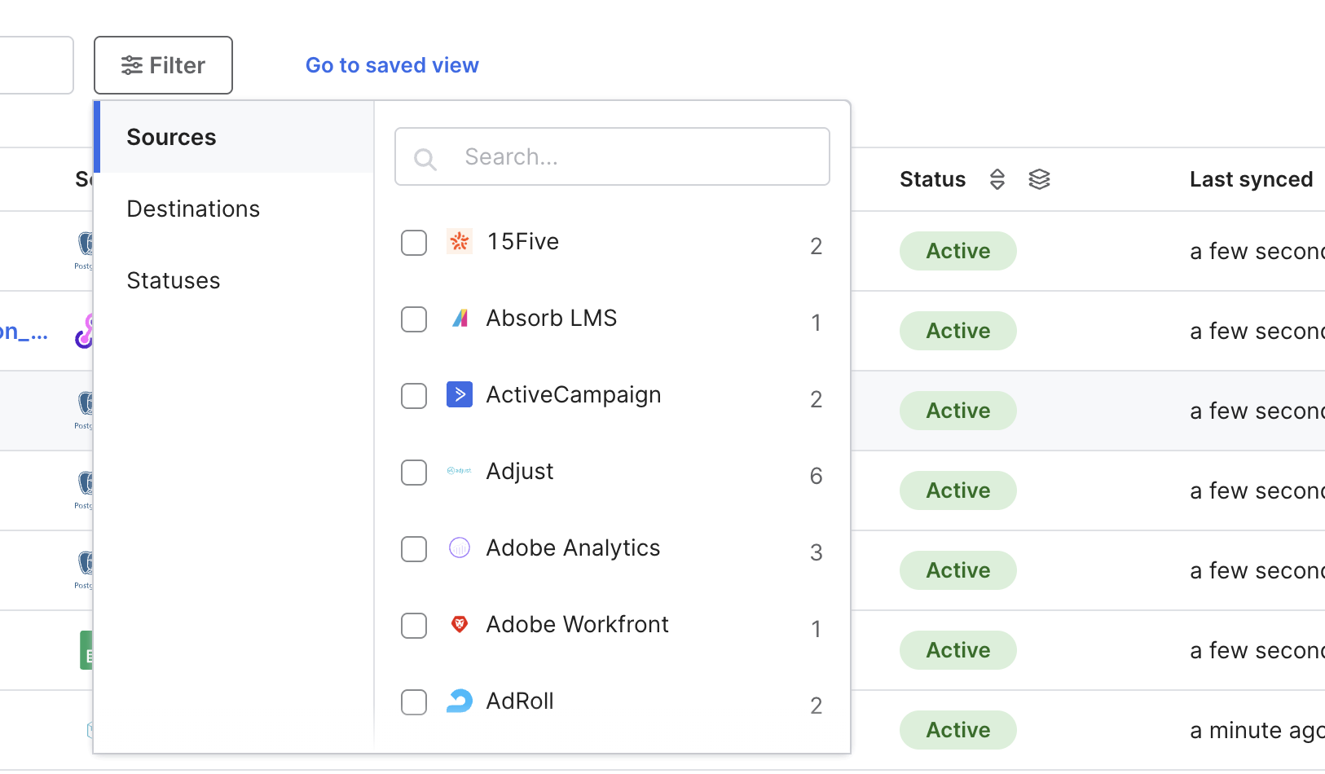Image resolution: width=1325 pixels, height=774 pixels.
Task: Click the ActiveCampaign logo icon
Action: 460,394
